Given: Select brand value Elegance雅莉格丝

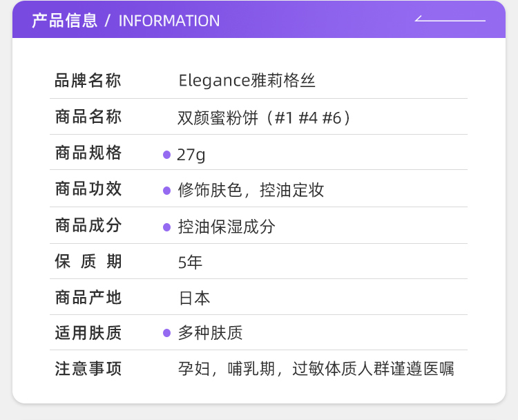Looking at the screenshot, I should (x=247, y=81).
